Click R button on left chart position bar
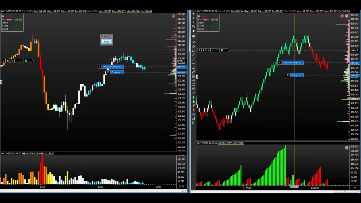The image size is (361, 203). [x=8, y=61]
